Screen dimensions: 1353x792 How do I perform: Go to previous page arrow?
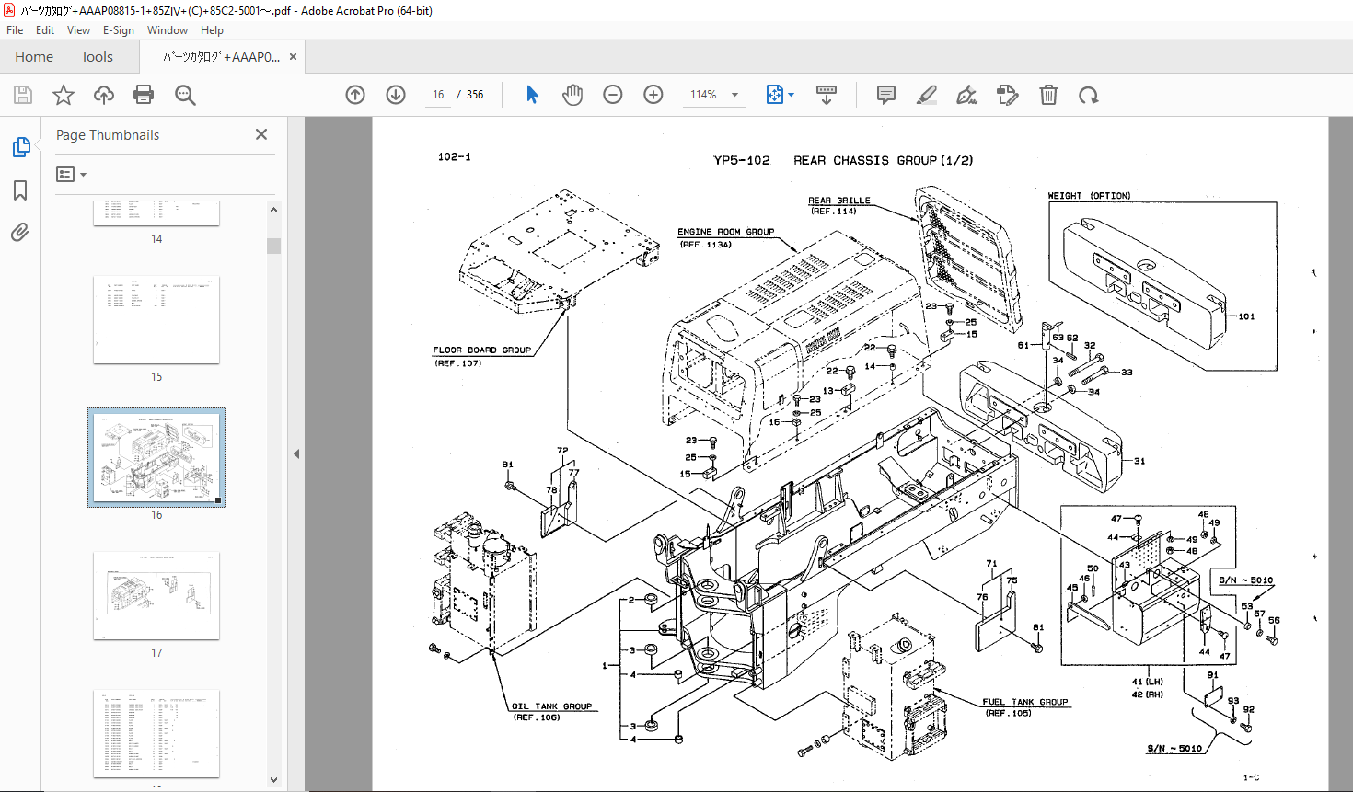(355, 95)
